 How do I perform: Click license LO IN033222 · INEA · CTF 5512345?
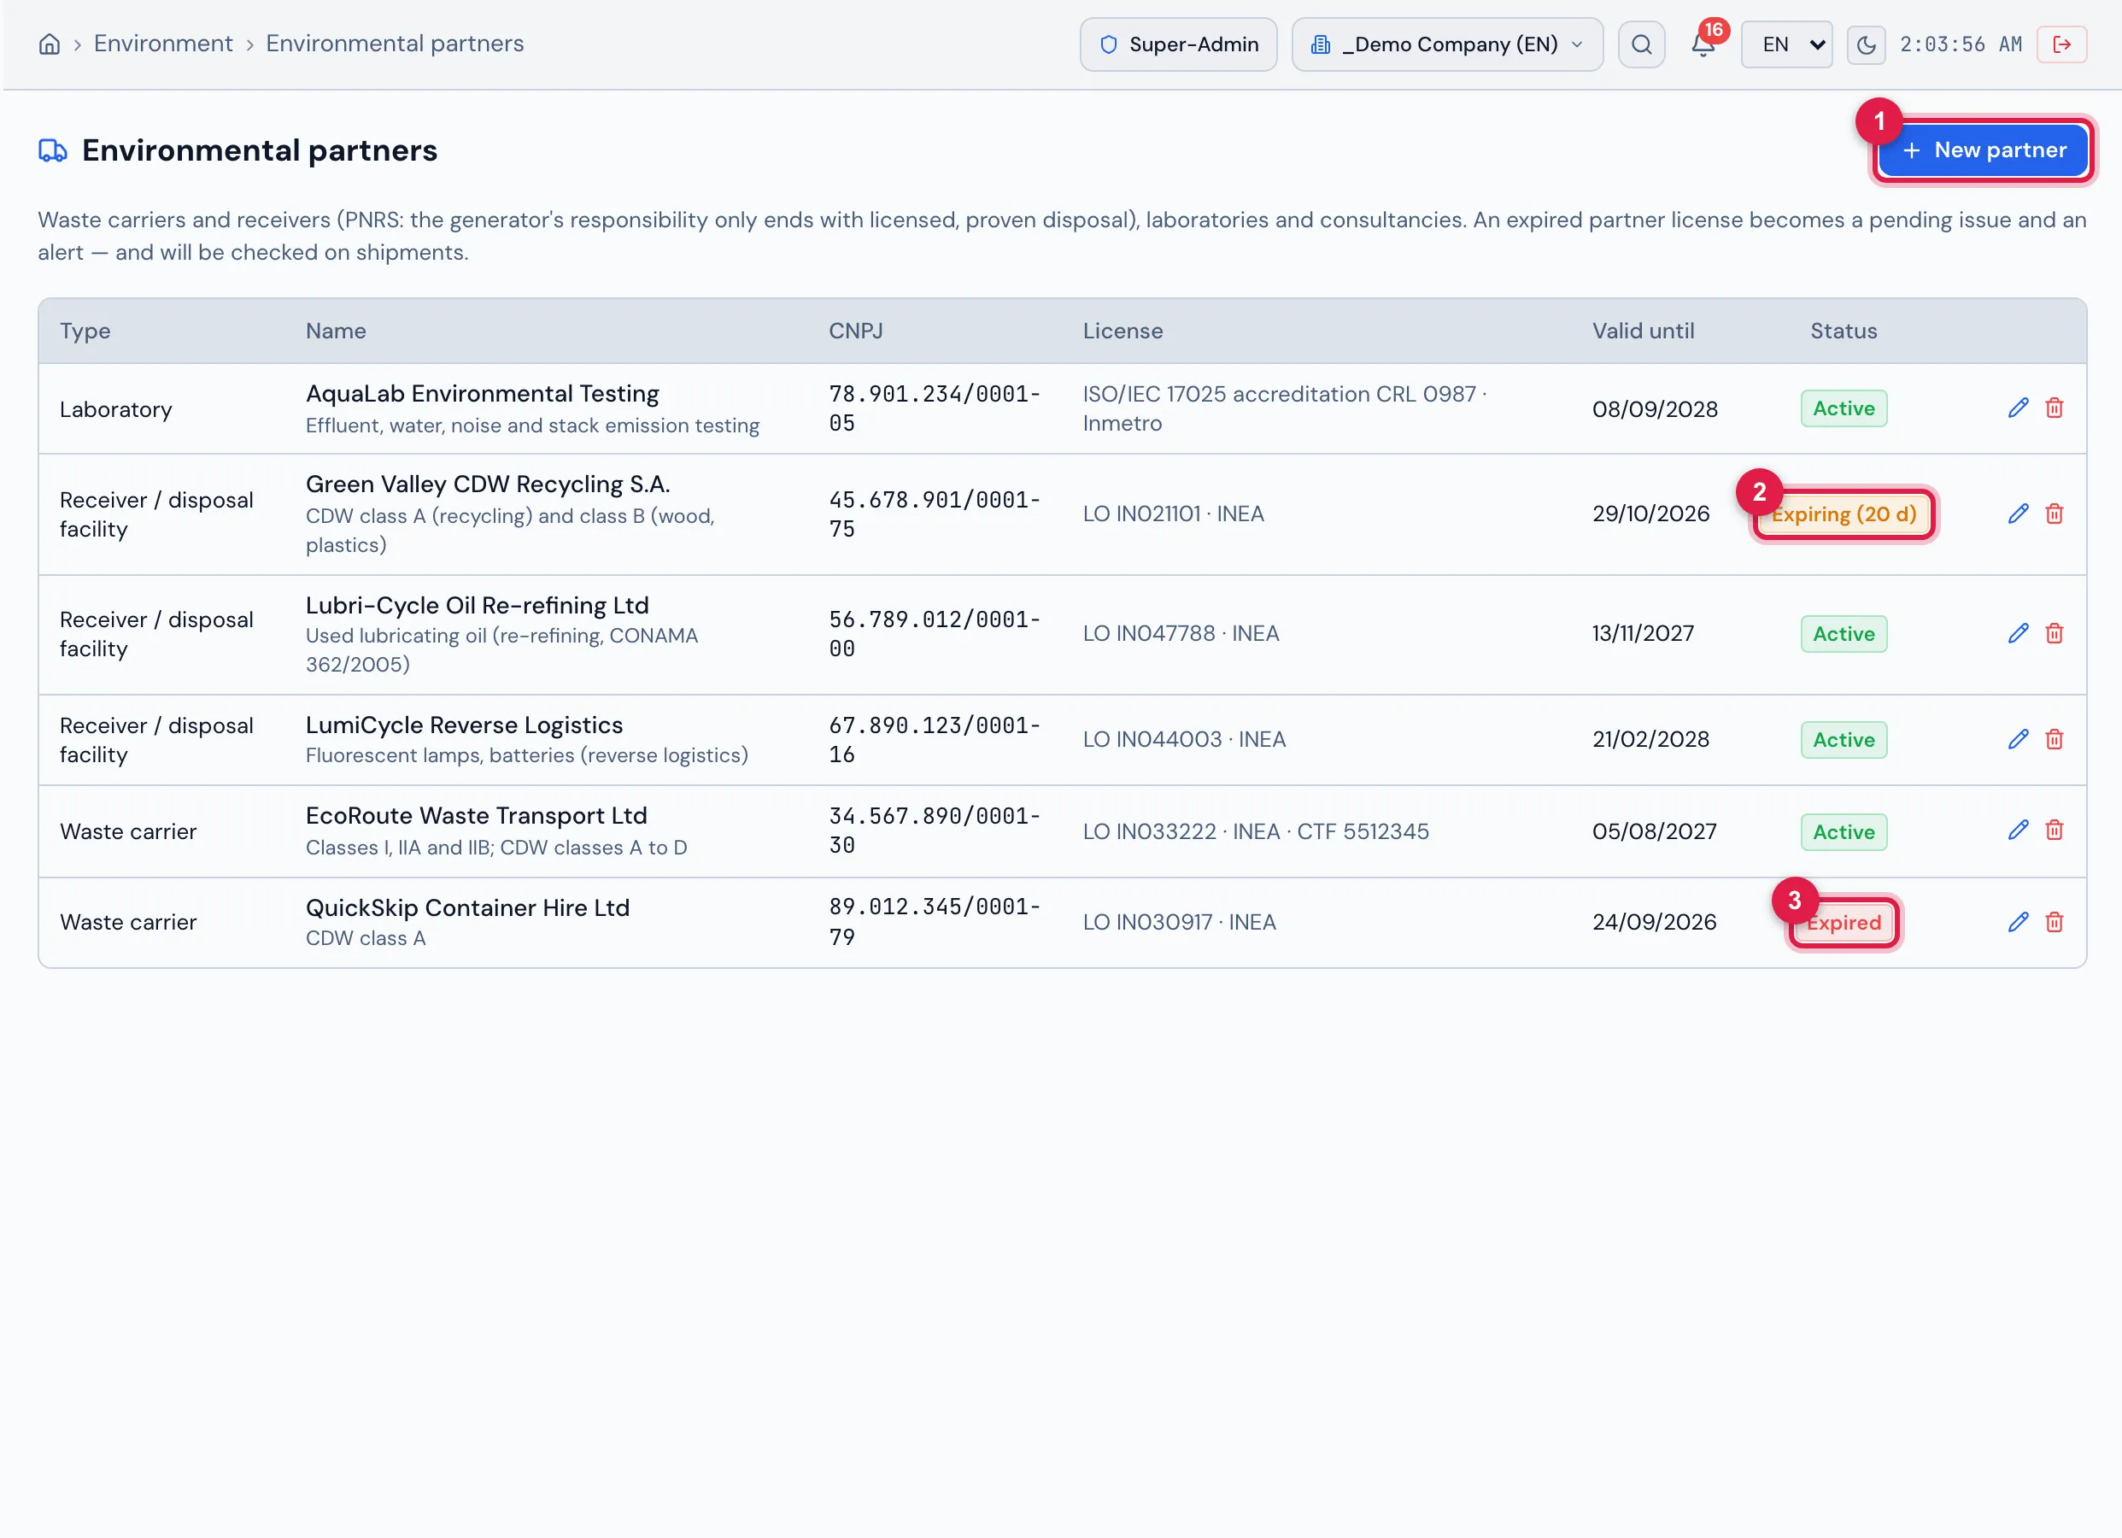pyautogui.click(x=1256, y=831)
